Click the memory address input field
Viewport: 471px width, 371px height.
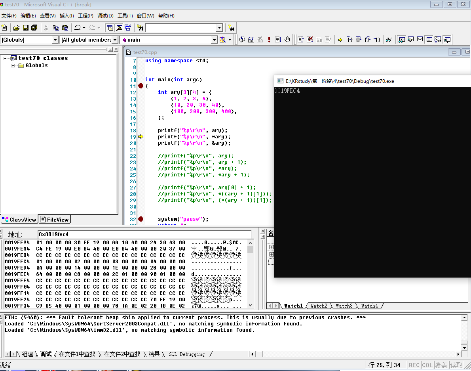click(x=144, y=234)
